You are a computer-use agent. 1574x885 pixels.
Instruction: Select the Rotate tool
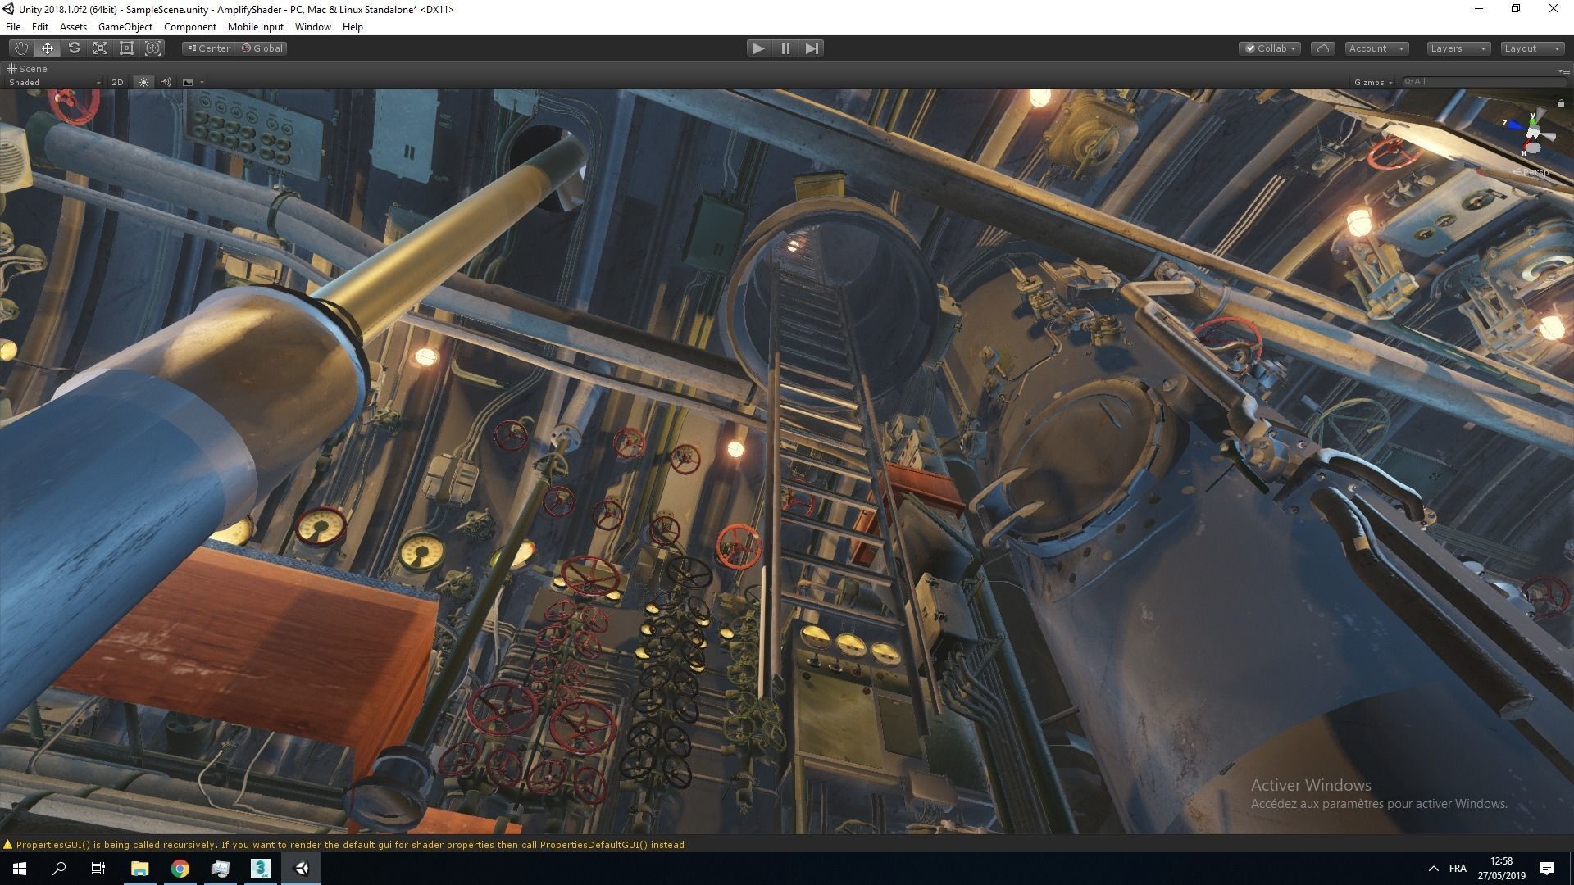[x=74, y=48]
